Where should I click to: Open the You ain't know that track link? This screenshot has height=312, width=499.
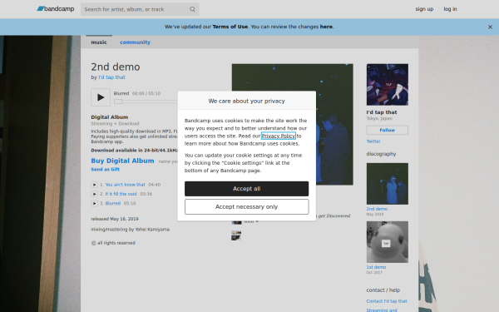125,185
